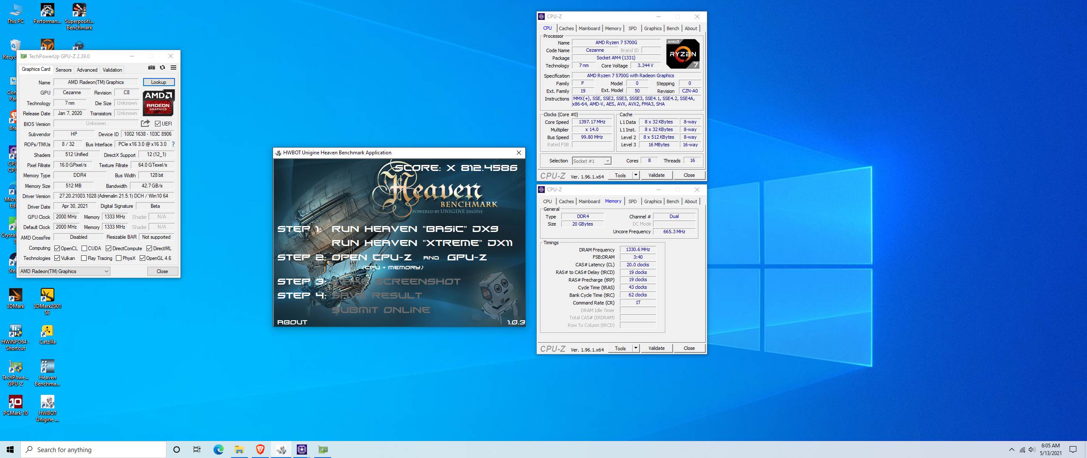Screen dimensions: 1087x458
Task: Click bus interface question mark icon
Action: 173,144
